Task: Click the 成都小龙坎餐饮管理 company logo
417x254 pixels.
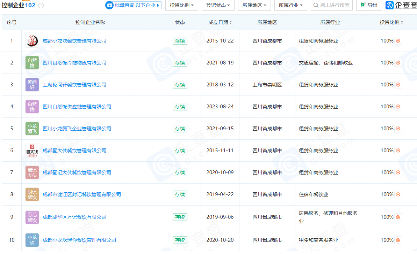Action: 32,41
